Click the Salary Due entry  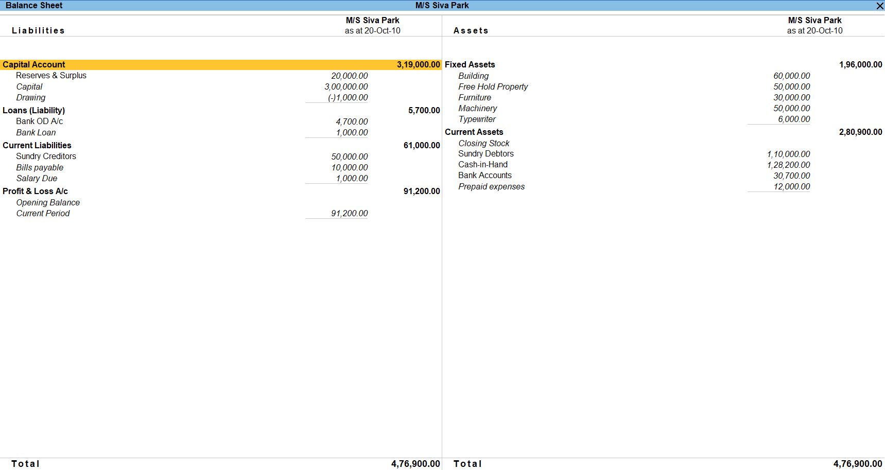tap(37, 179)
